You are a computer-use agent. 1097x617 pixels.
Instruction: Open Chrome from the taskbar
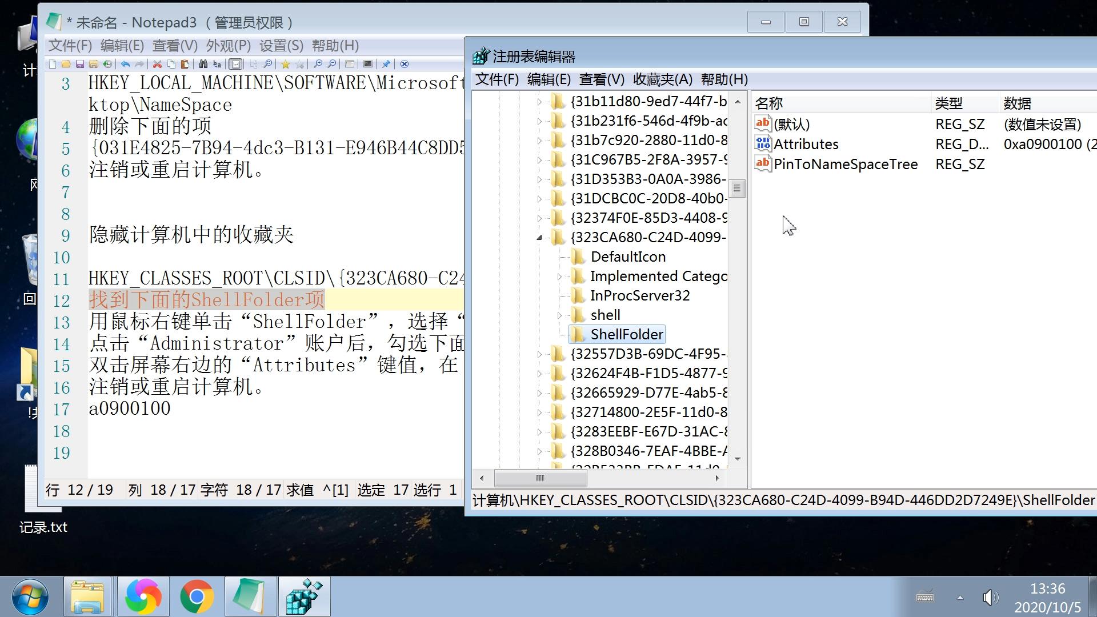(197, 596)
